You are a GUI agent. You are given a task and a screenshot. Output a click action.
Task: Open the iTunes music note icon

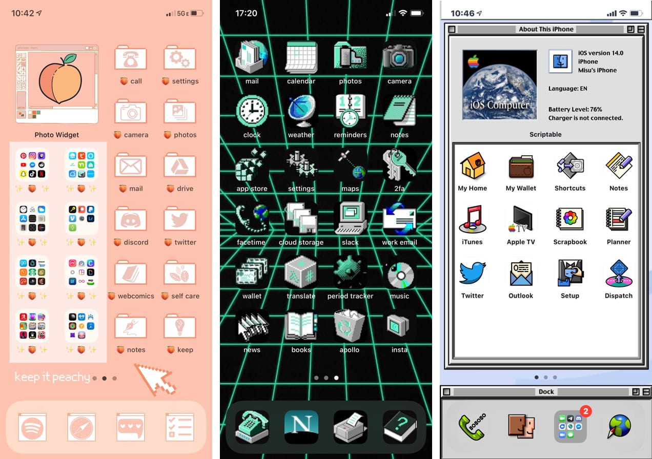(472, 219)
